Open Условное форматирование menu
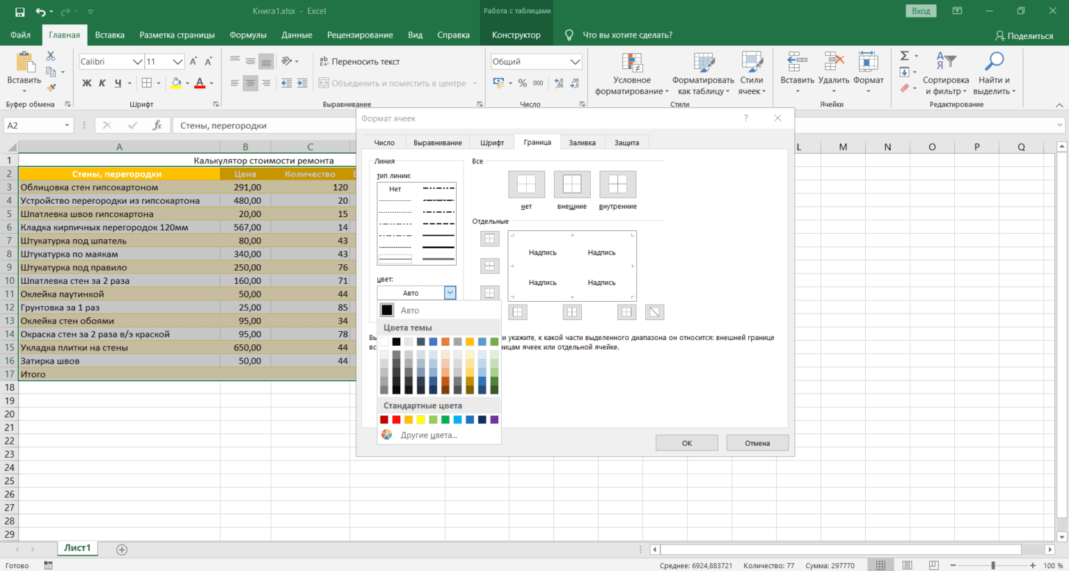This screenshot has height=571, width=1069. point(632,74)
